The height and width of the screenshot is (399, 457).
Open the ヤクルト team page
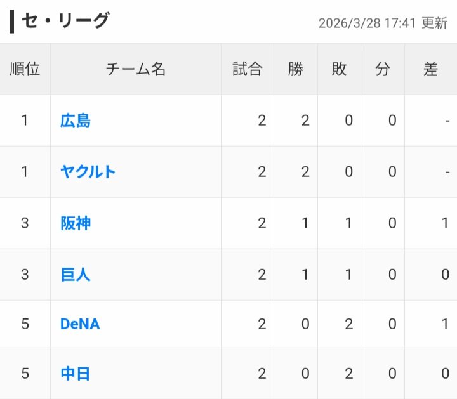coord(88,172)
